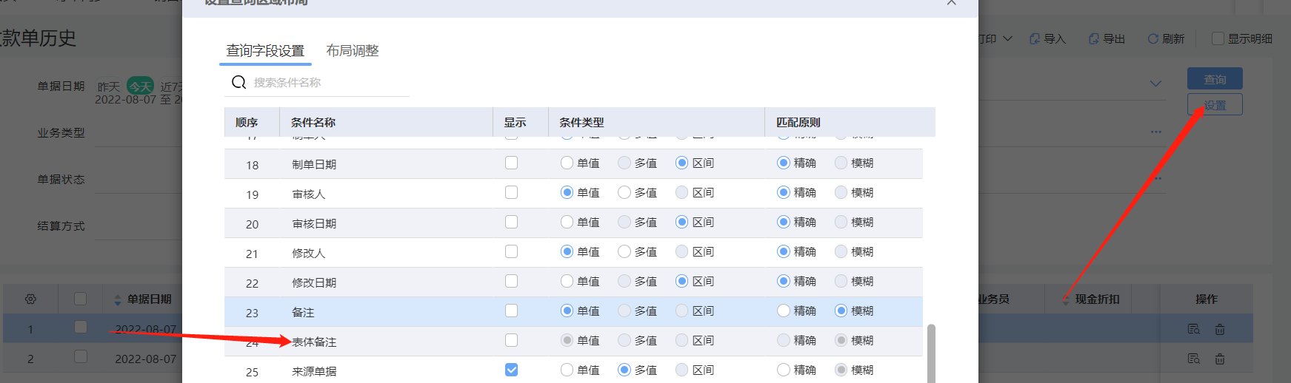Click view-details icon in row 1
The image size is (1291, 383).
point(1193,329)
